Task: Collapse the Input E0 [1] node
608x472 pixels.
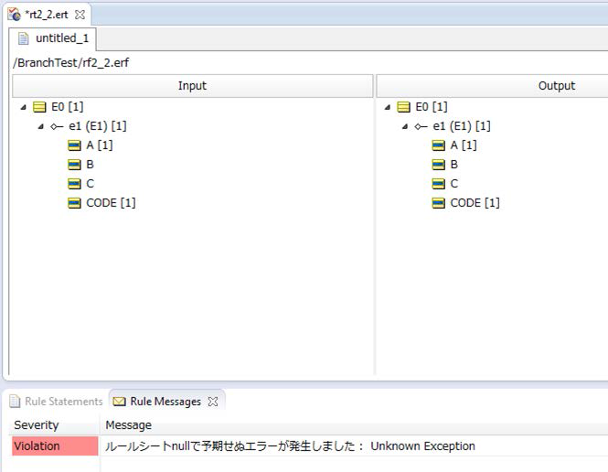Action: 23,107
